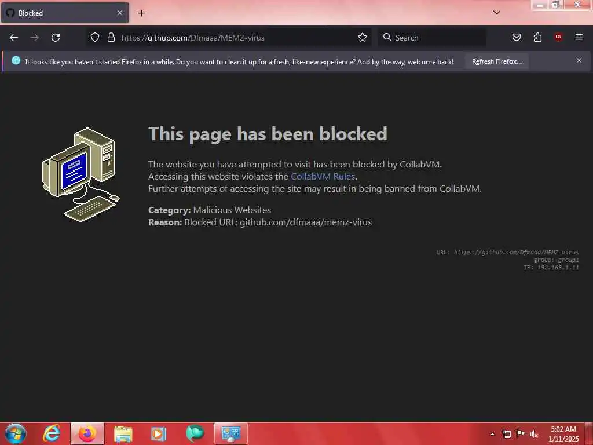Click the 'Category: Malicious Websites' text

tap(210, 210)
